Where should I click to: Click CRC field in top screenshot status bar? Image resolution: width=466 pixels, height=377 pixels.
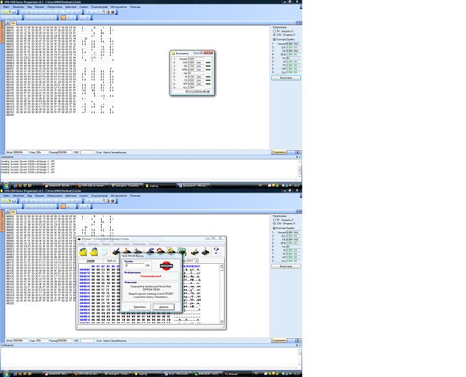click(87, 152)
